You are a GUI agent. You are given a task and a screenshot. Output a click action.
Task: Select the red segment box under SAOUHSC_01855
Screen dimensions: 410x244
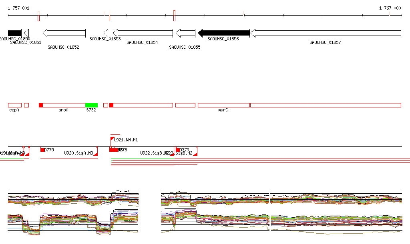(x=185, y=105)
